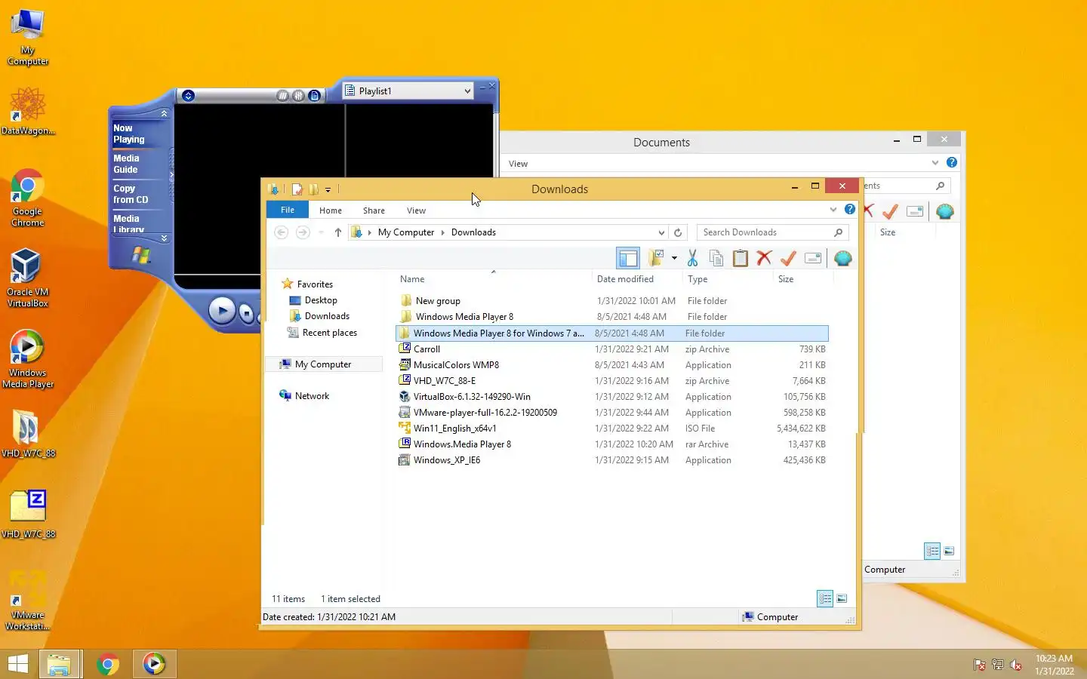The height and width of the screenshot is (679, 1087).
Task: Click the search magnifier icon in Downloads
Action: tap(838, 232)
